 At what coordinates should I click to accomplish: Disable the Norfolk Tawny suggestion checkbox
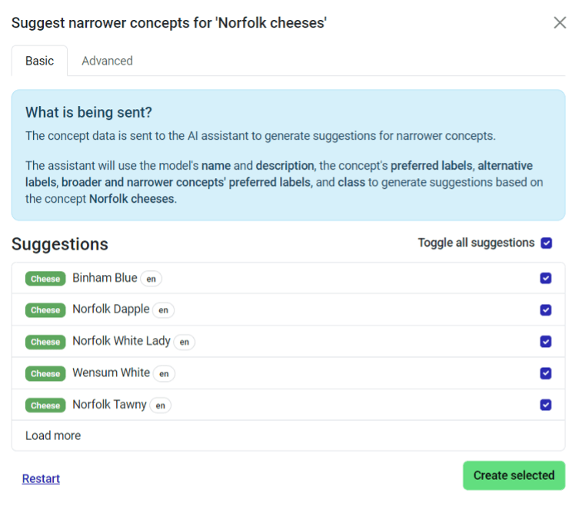(x=545, y=405)
